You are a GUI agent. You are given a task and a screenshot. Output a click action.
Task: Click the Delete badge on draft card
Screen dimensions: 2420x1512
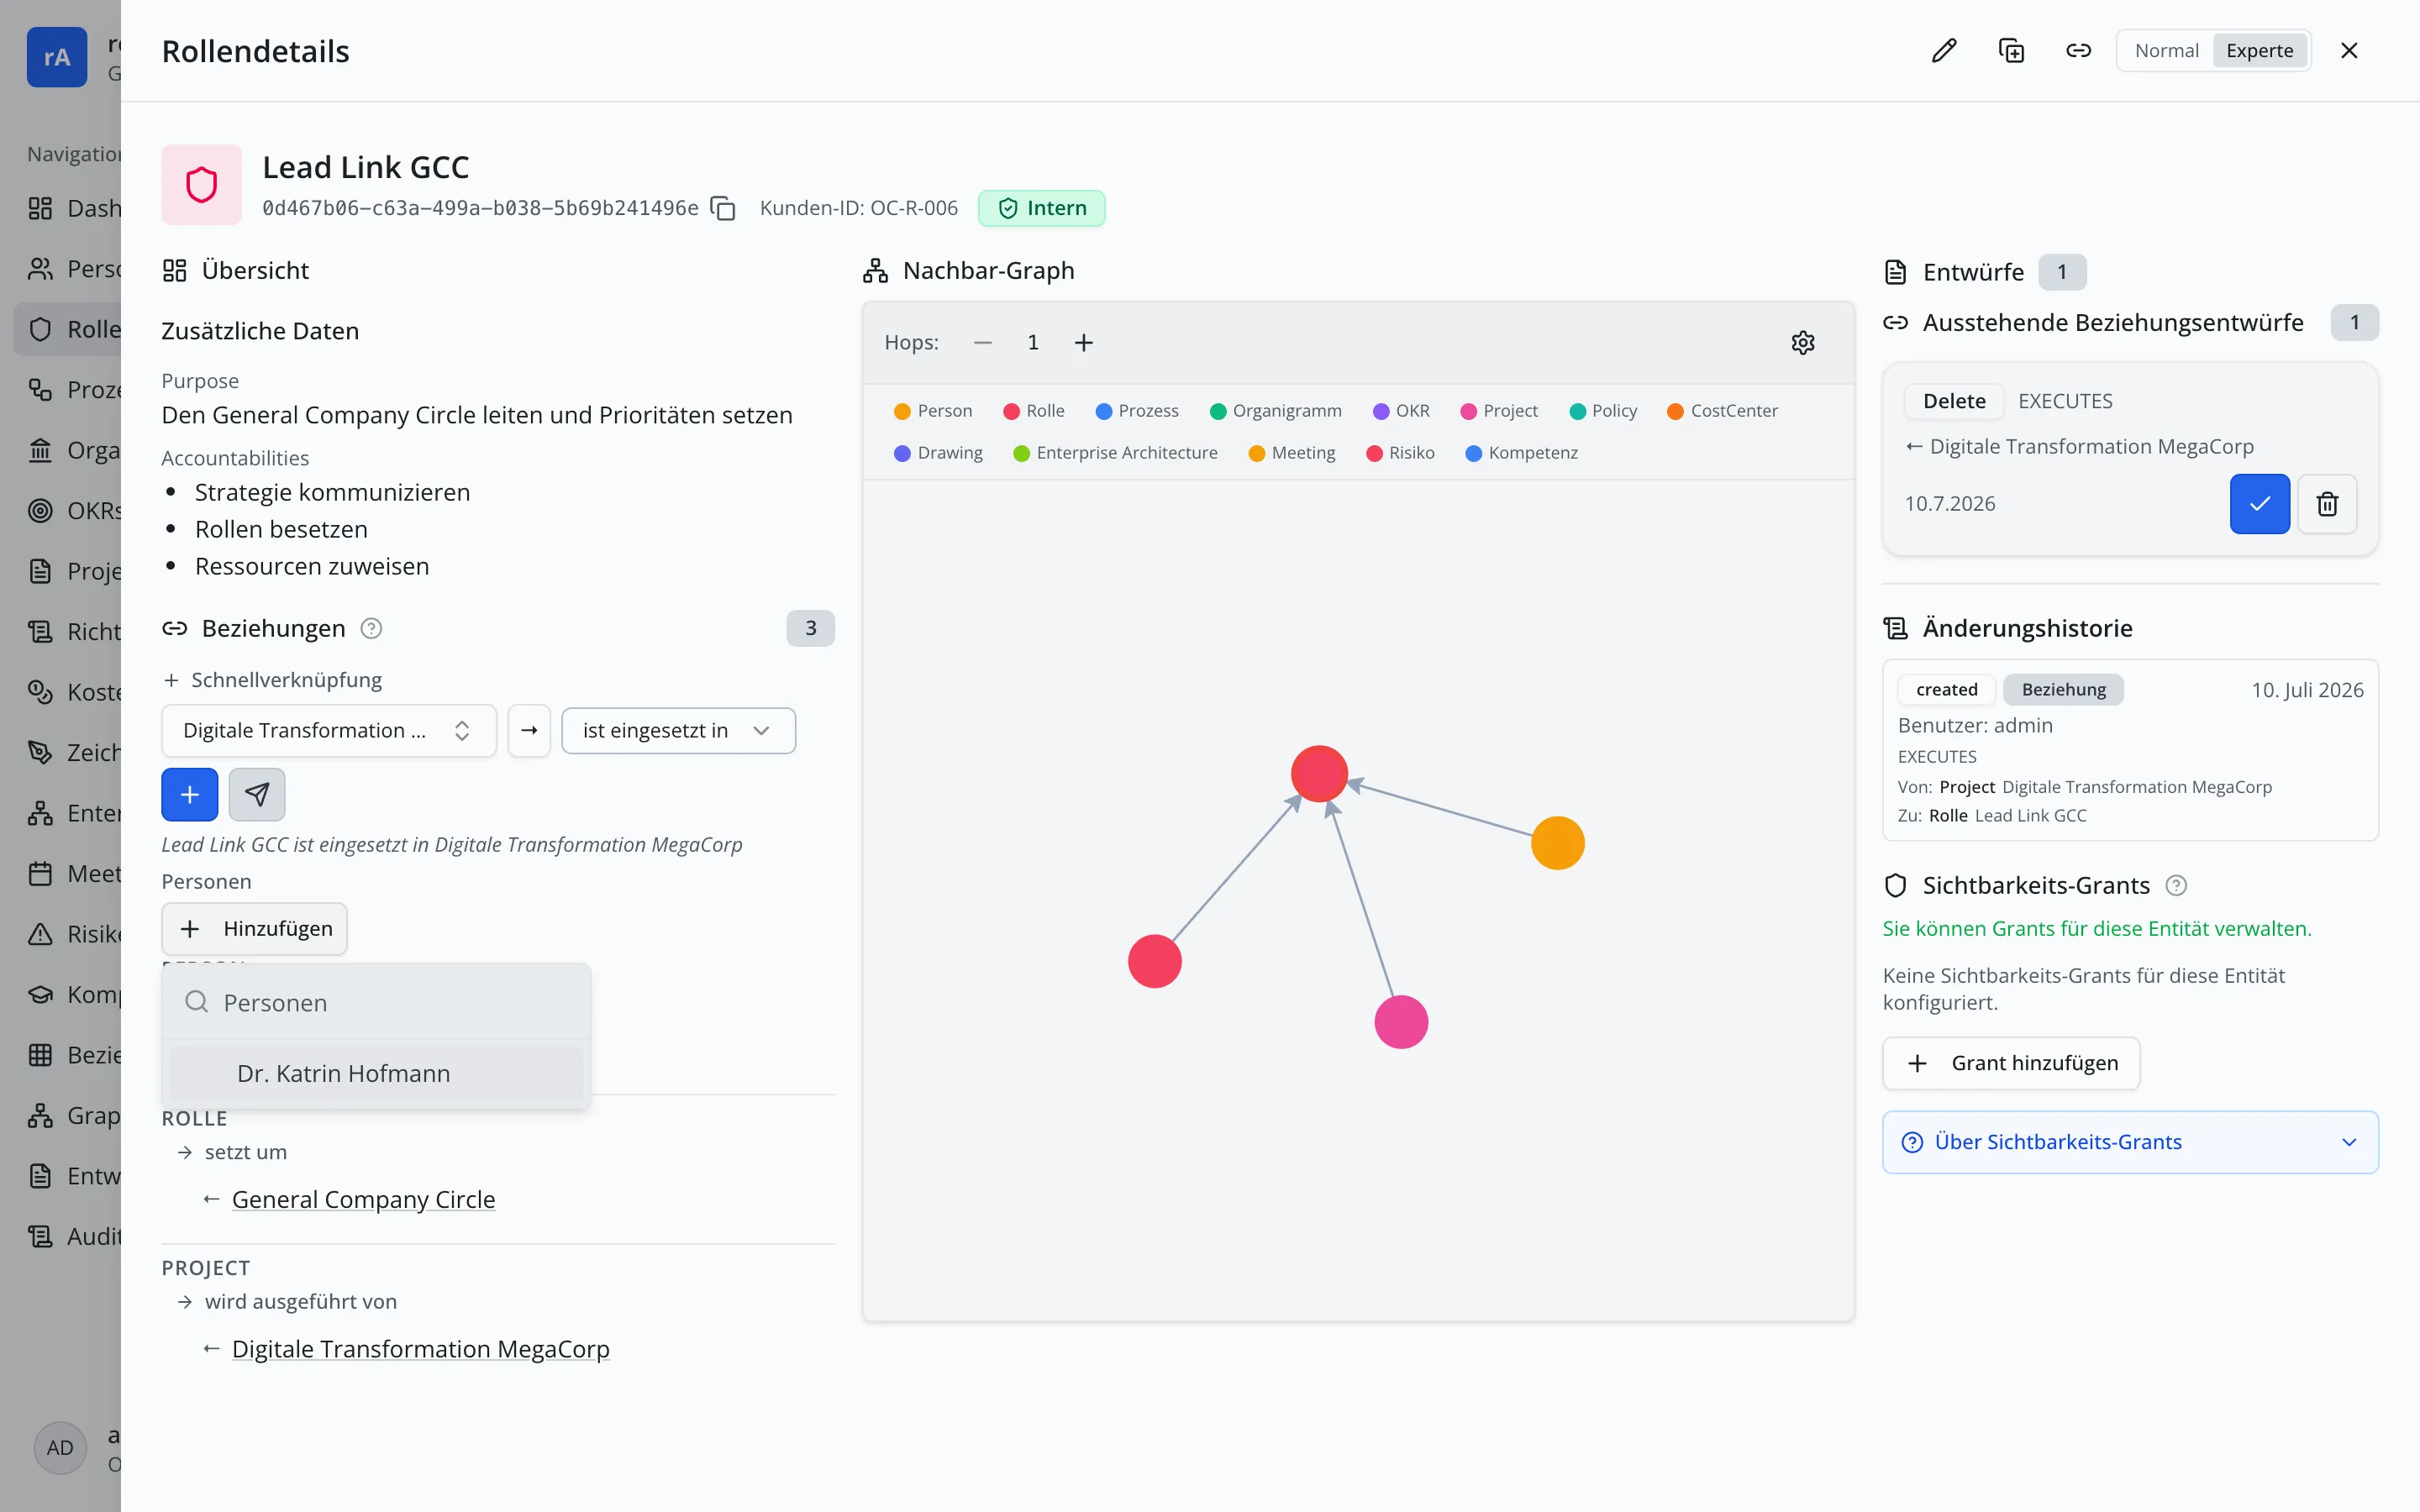tap(1954, 401)
